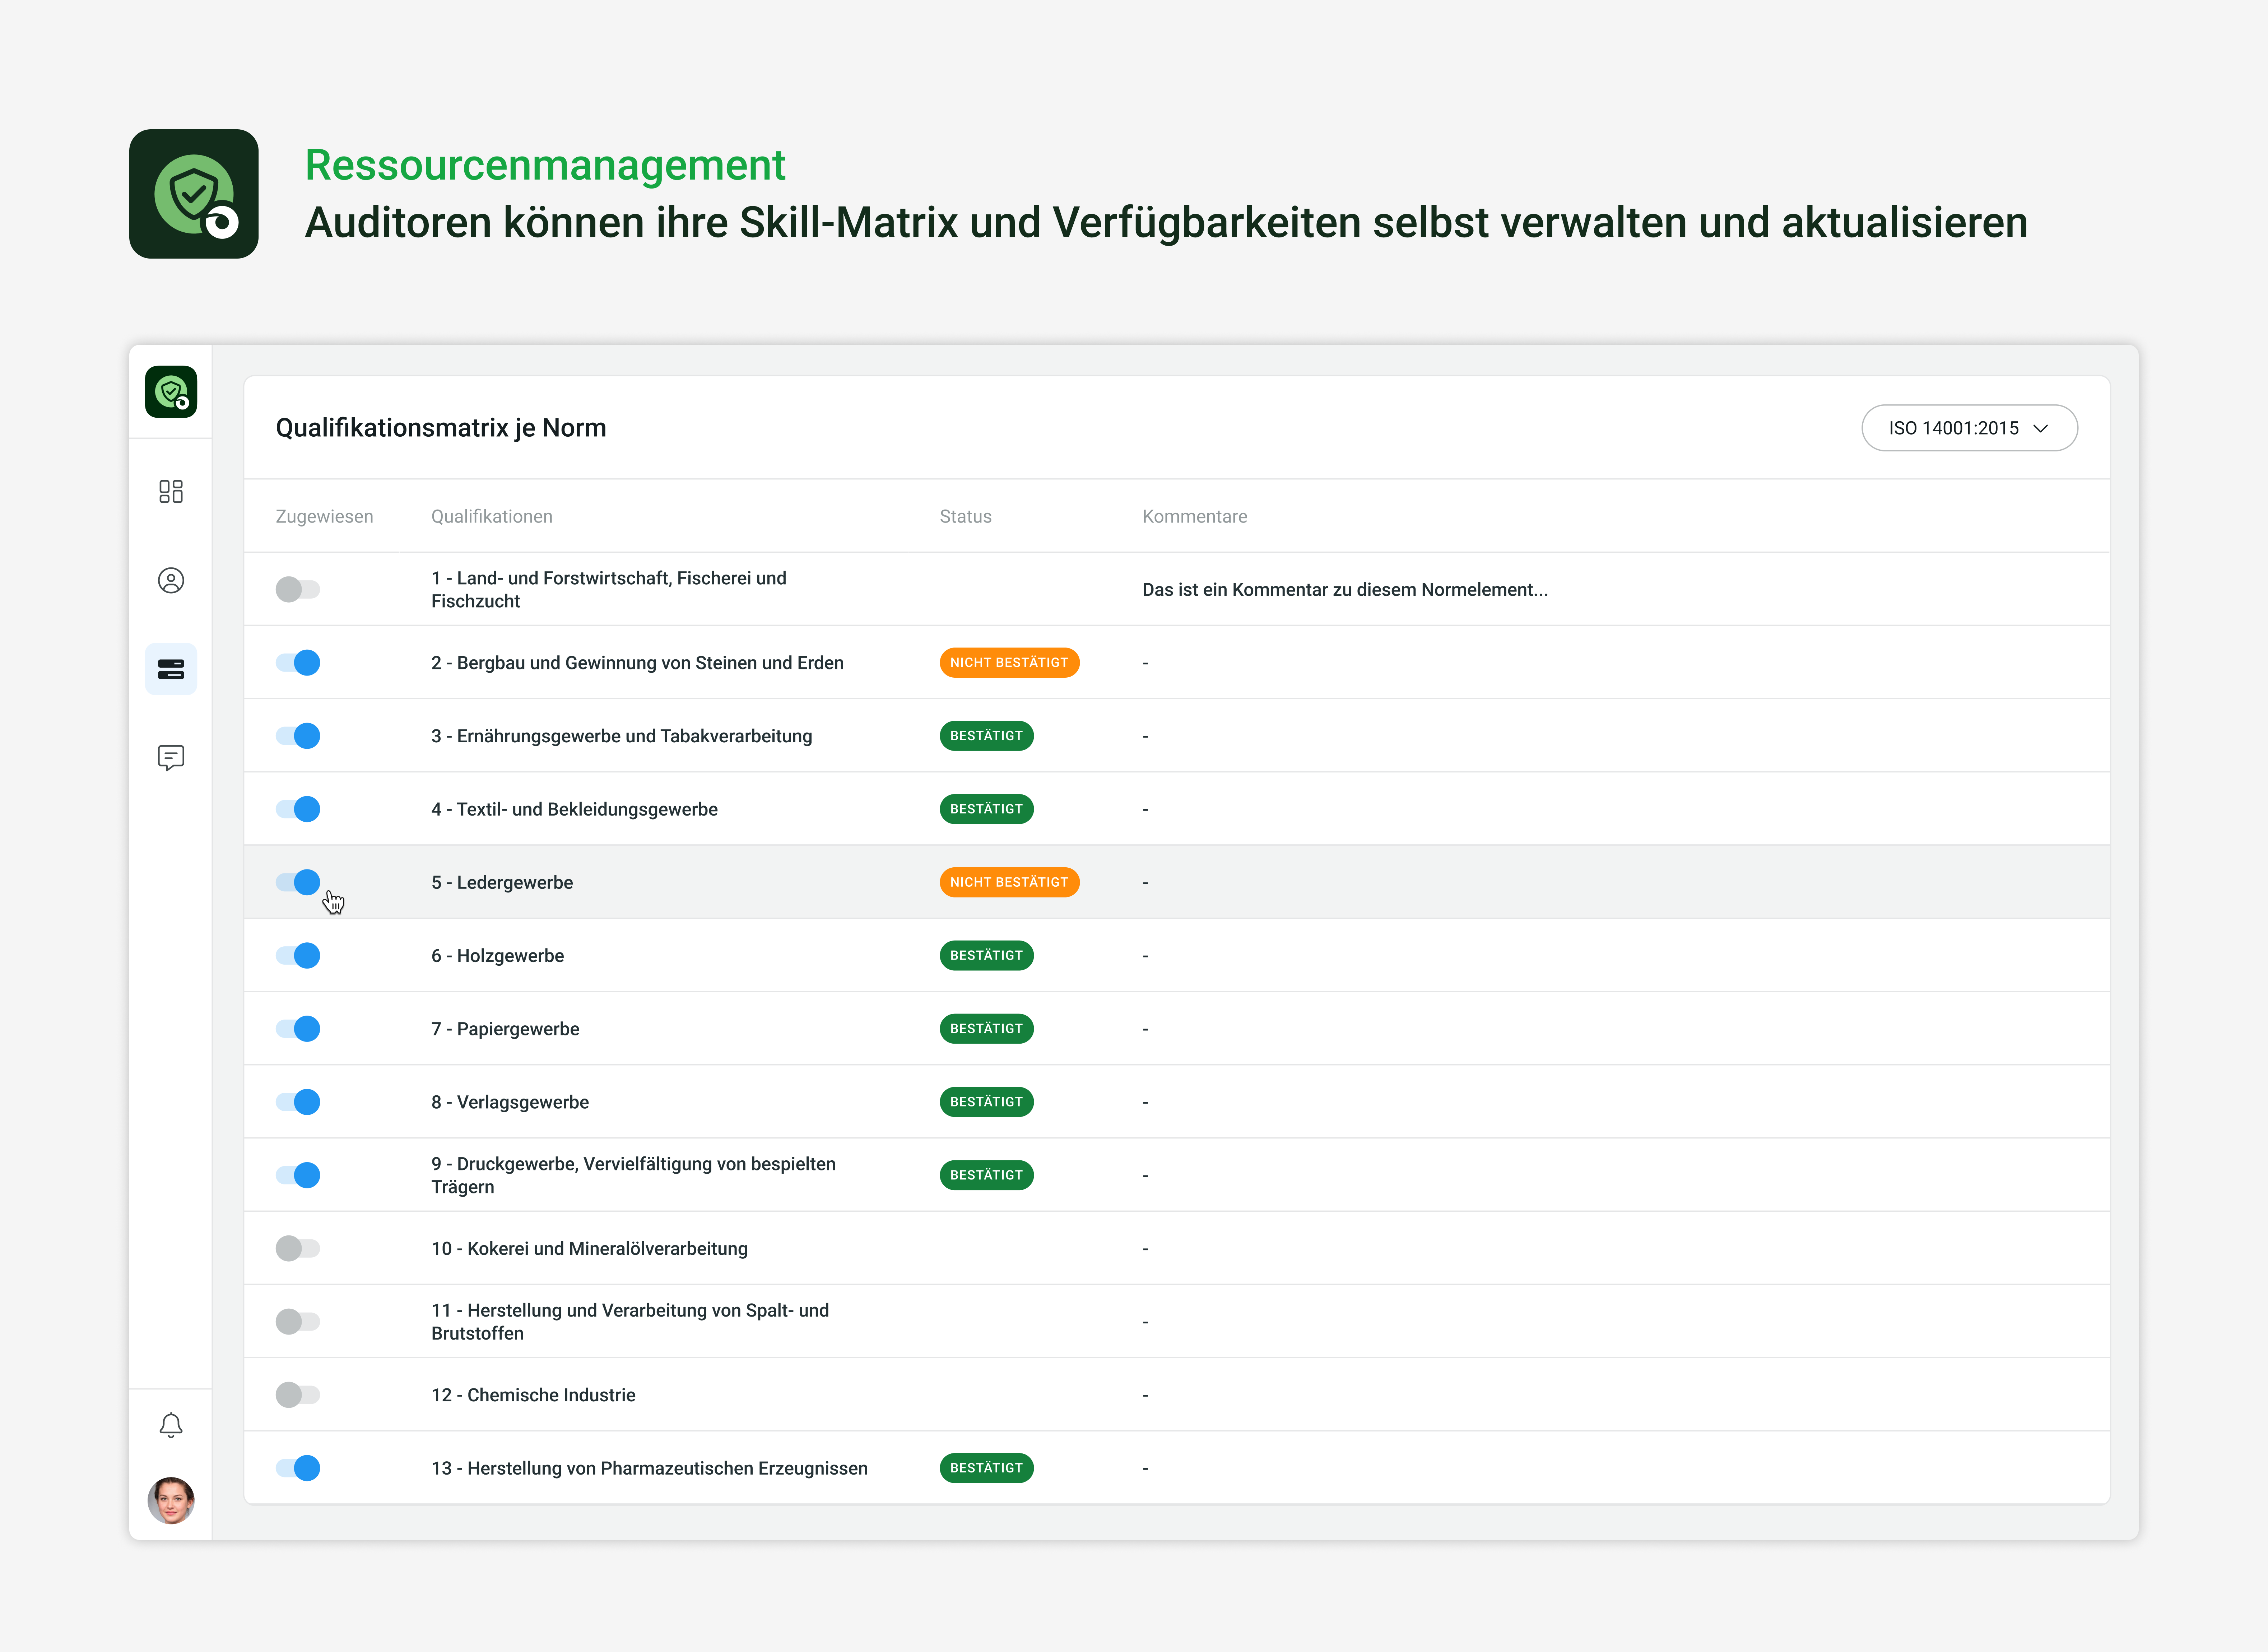
Task: Enable the Chemische Industrie toggle
Action: [298, 1394]
